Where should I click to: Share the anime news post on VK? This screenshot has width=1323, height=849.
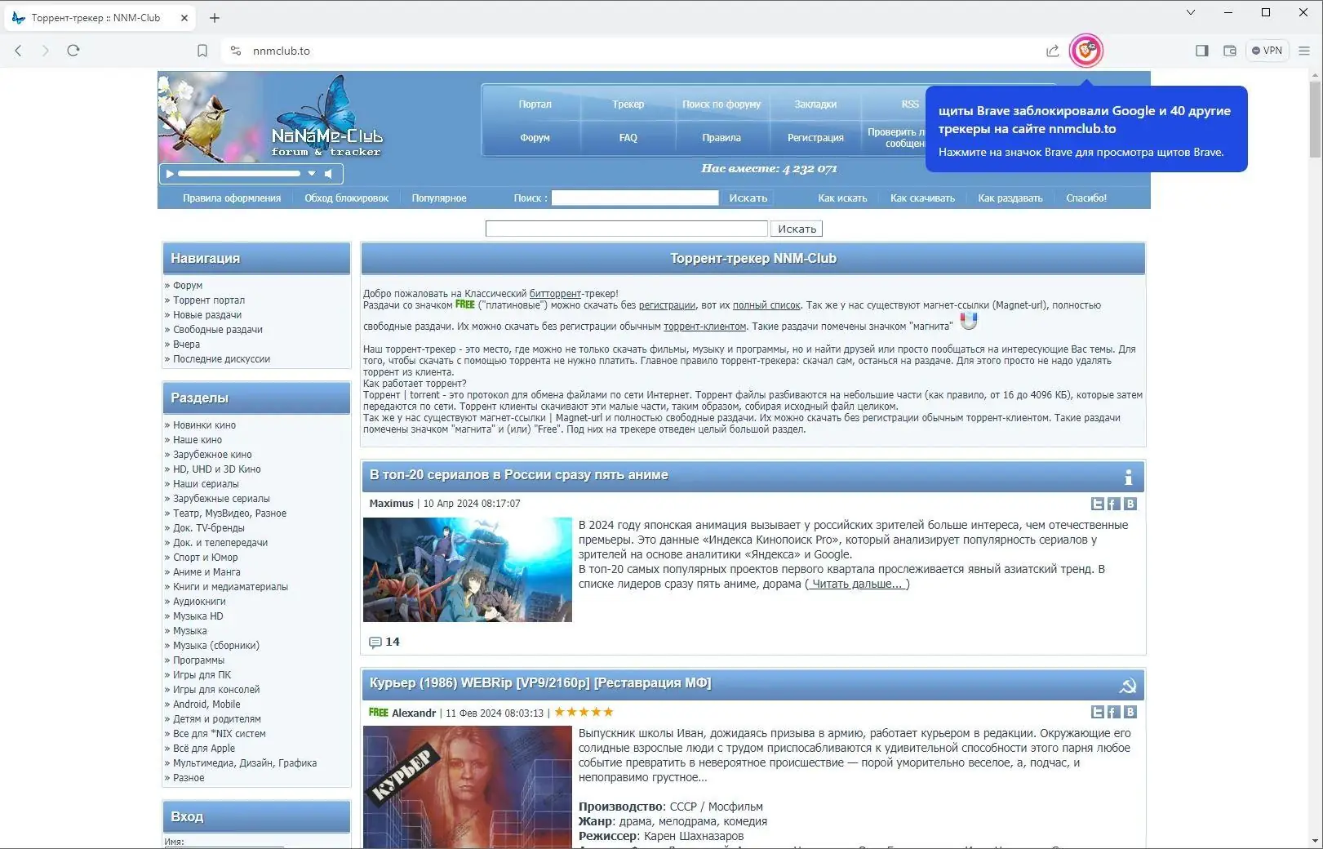pos(1130,504)
